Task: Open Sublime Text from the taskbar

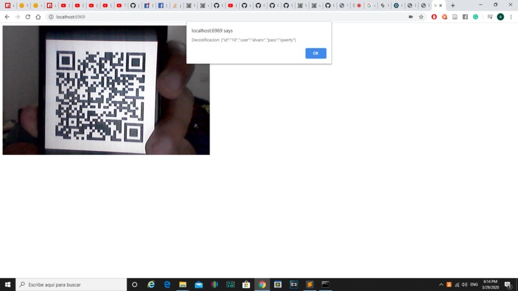Action: coord(310,285)
